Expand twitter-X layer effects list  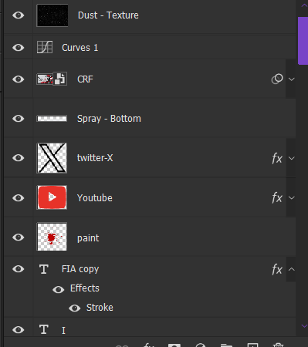coord(292,158)
